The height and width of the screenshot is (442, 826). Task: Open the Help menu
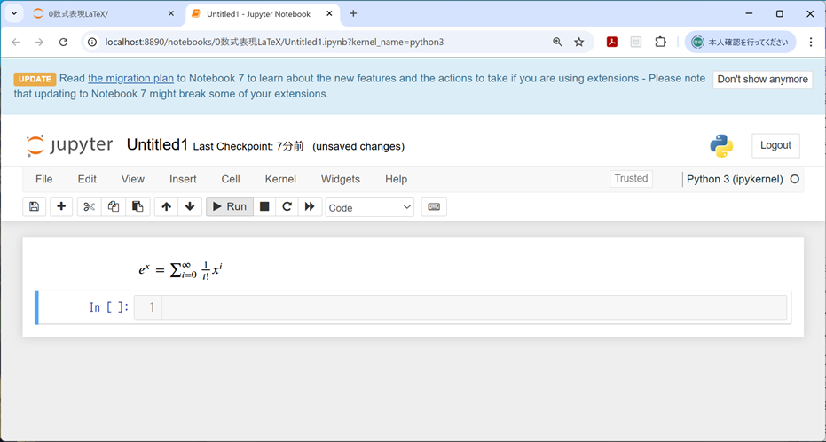(x=396, y=180)
